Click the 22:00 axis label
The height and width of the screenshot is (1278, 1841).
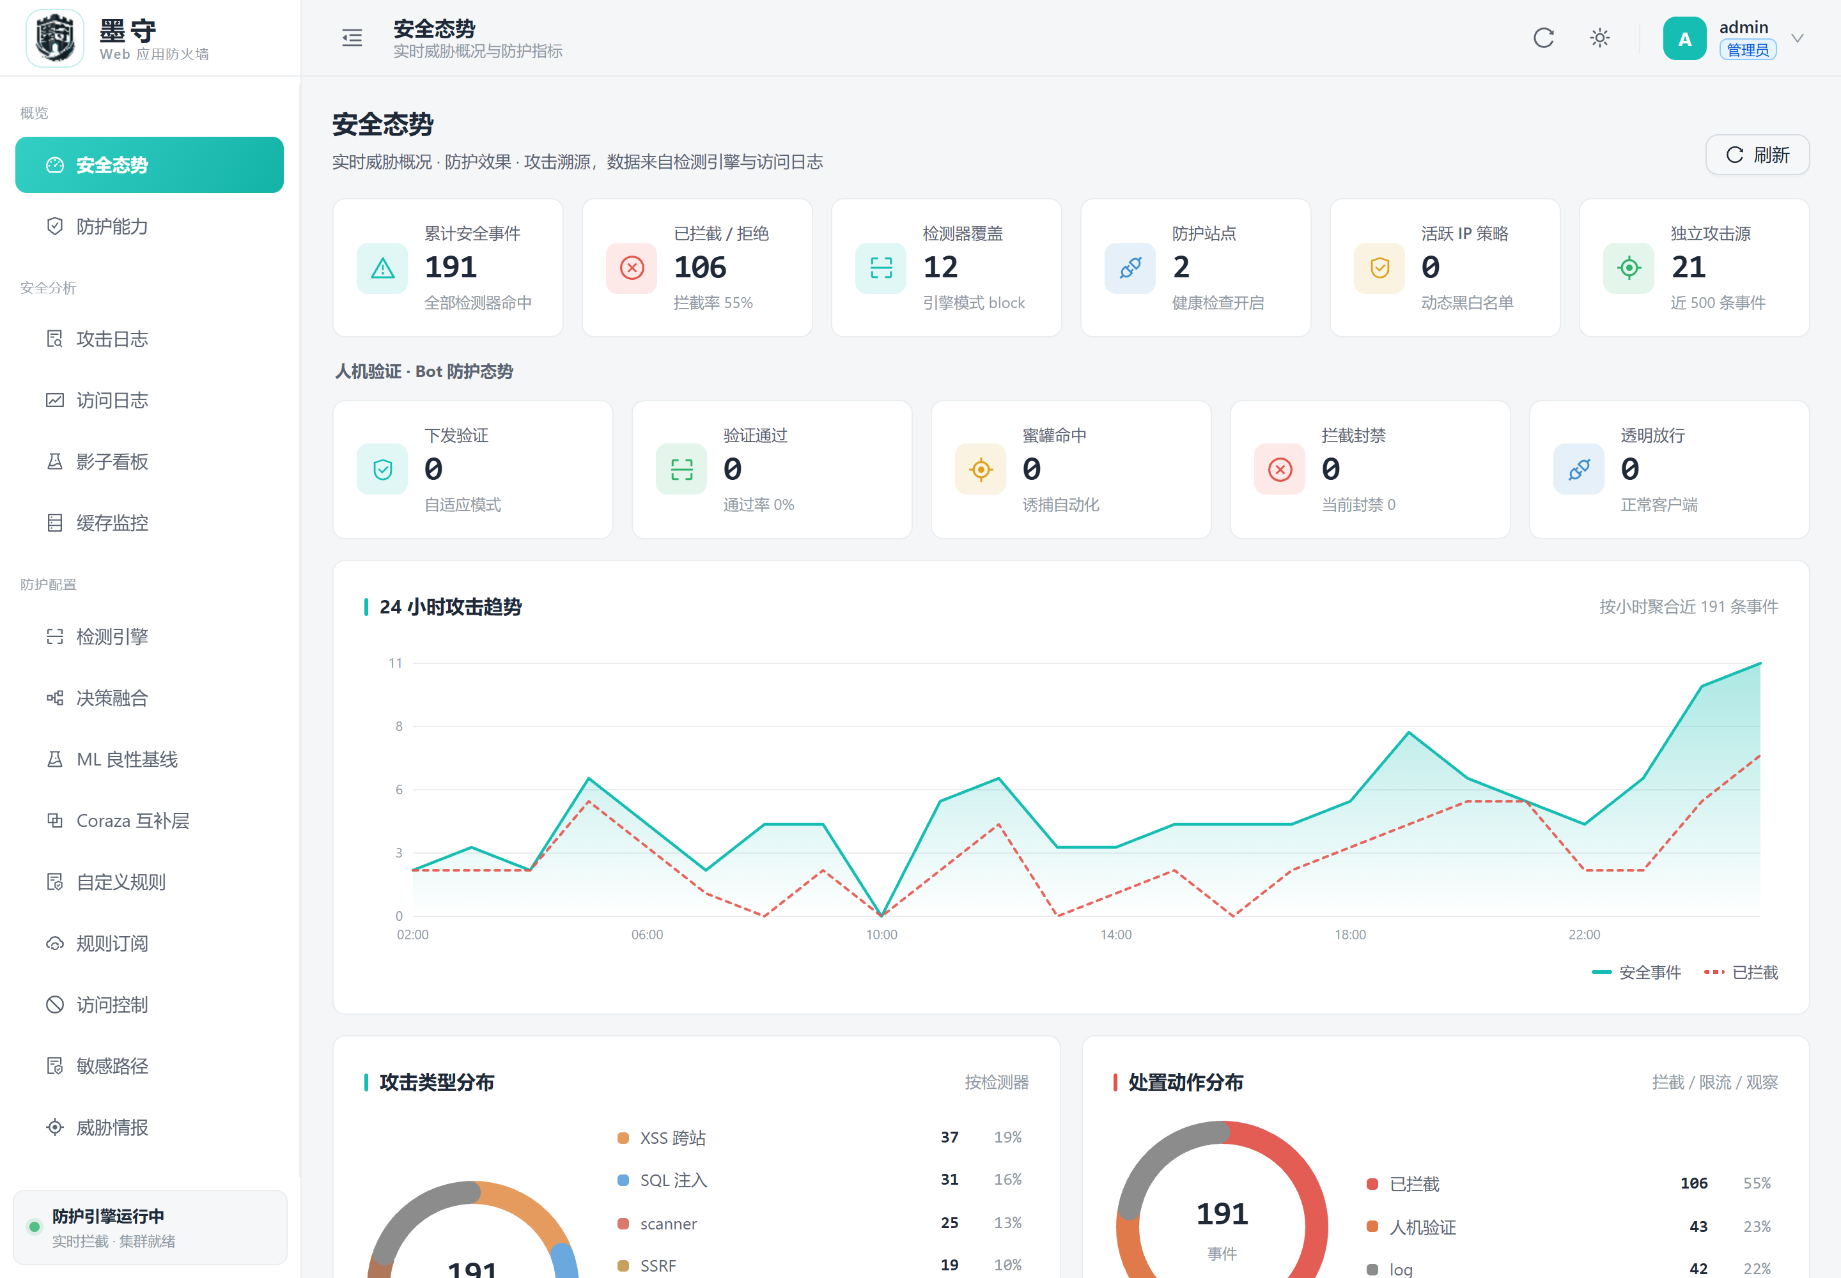coord(1584,934)
